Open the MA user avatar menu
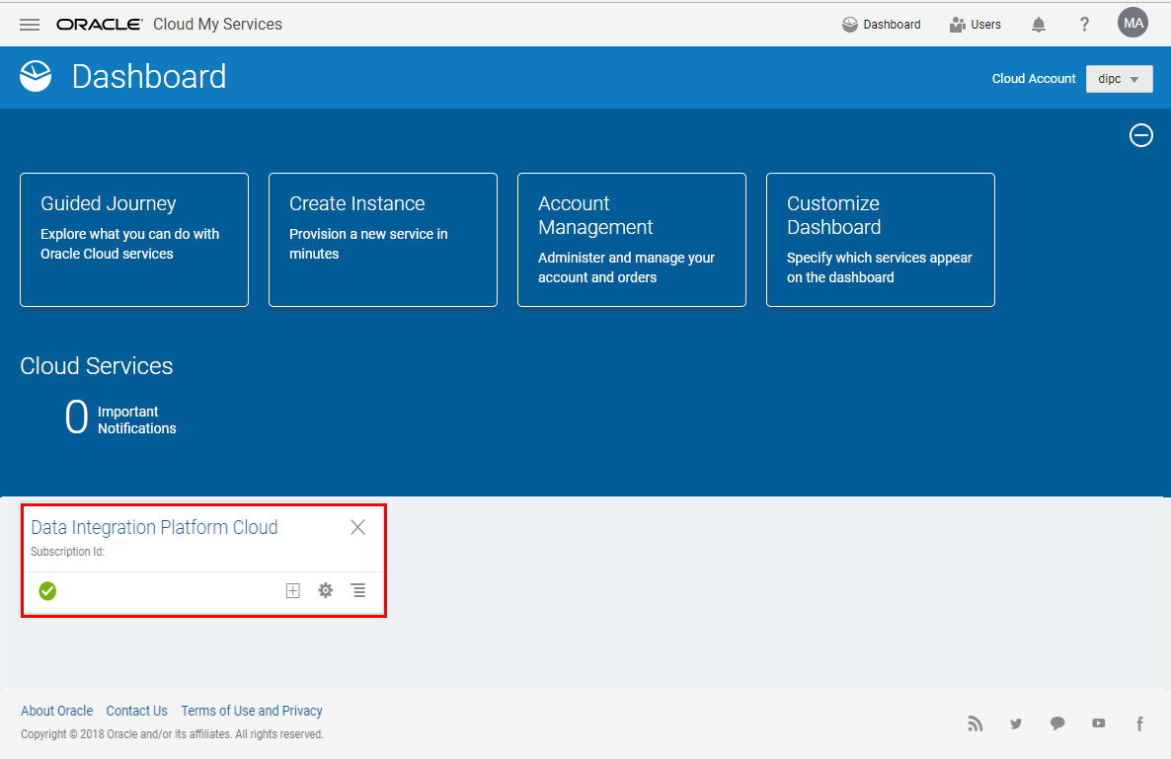The width and height of the screenshot is (1171, 759). click(x=1132, y=22)
